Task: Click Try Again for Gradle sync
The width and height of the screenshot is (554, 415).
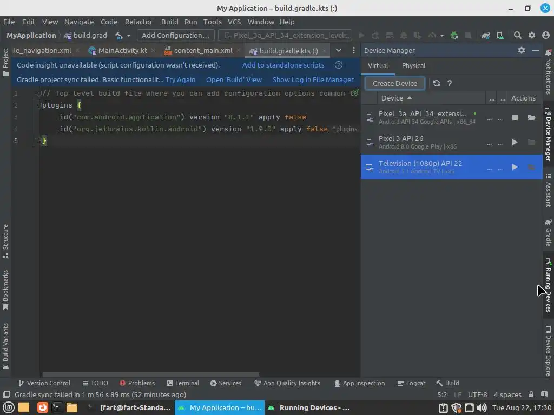Action: pyautogui.click(x=180, y=80)
